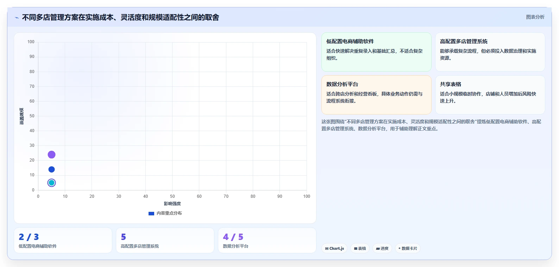The width and height of the screenshot is (559, 267).
Task: Click the 高配置多店管理系统 stat label
Action: pyautogui.click(x=140, y=246)
